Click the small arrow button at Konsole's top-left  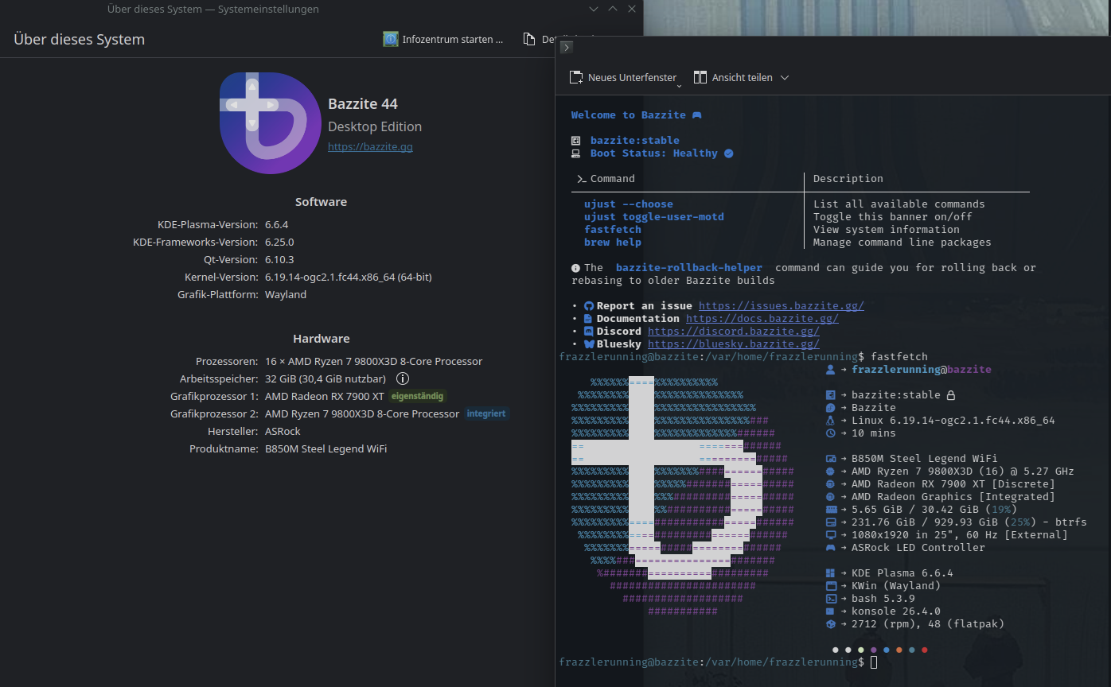pyautogui.click(x=567, y=48)
